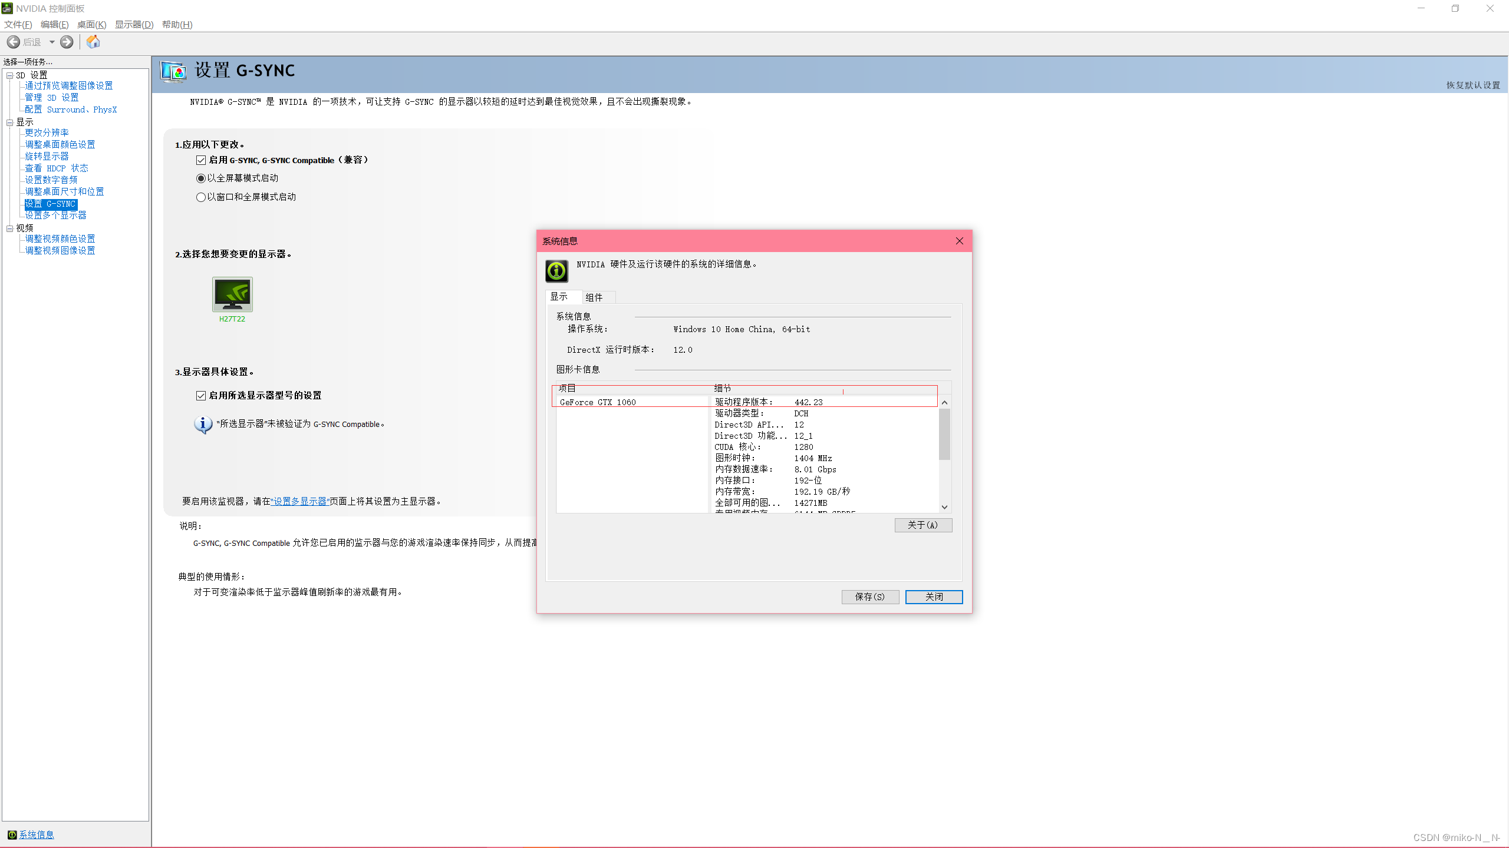
Task: Select 旋转显示器 in tree
Action: click(x=47, y=157)
